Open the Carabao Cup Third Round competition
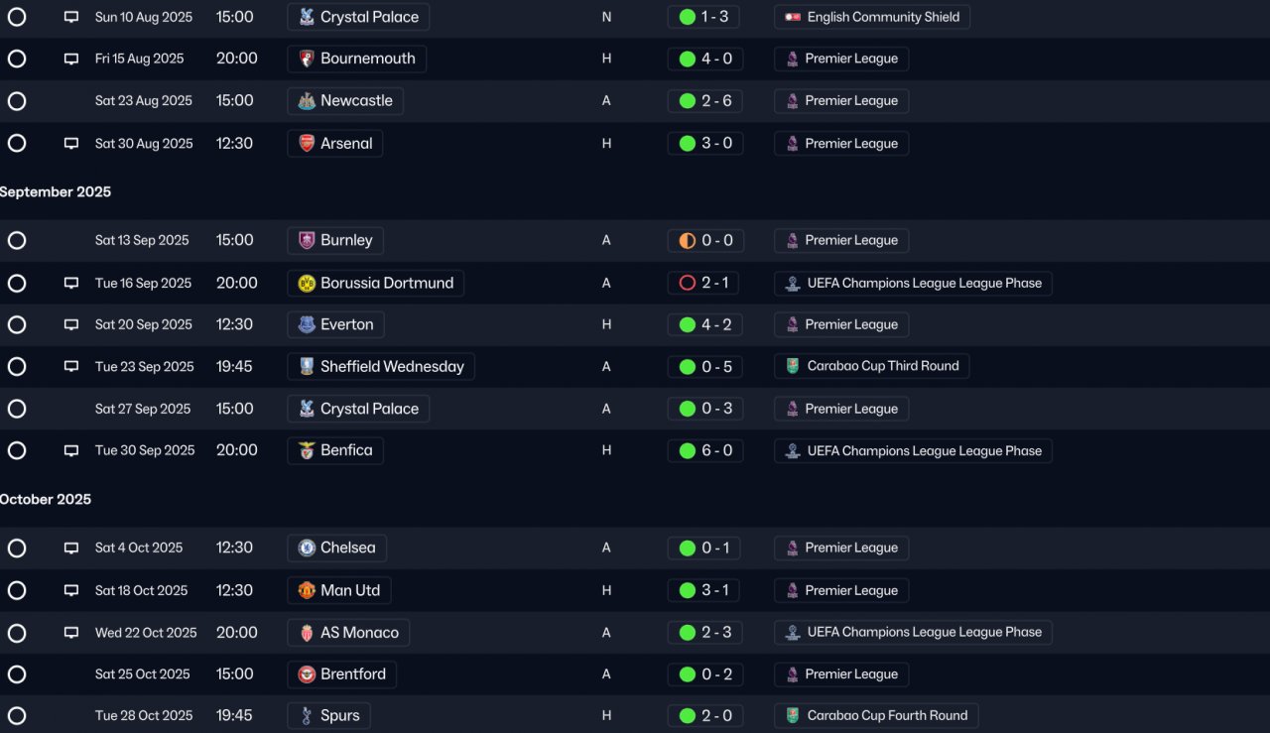Image resolution: width=1270 pixels, height=733 pixels. (872, 366)
